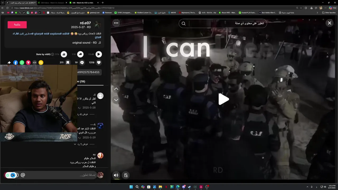Send video to friends via red paper-plane icon
Image resolution: width=338 pixels, height=190 pixels.
pyautogui.click(x=28, y=63)
